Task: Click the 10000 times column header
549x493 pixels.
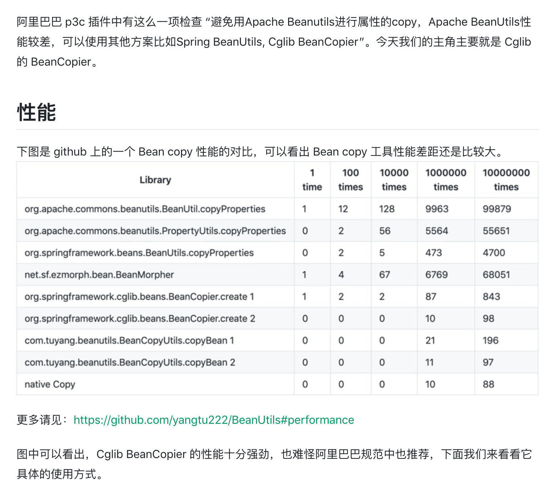Action: [394, 180]
